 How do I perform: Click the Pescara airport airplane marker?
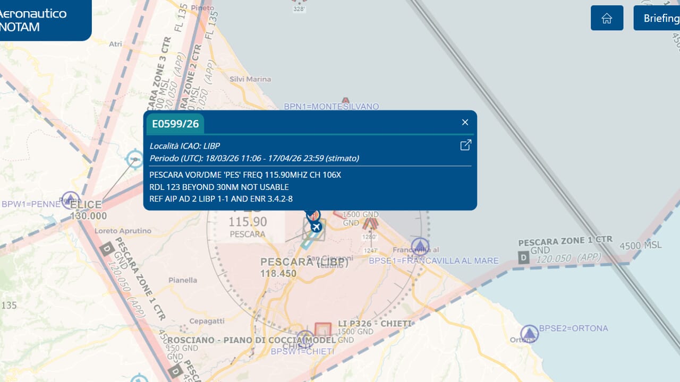click(x=317, y=227)
